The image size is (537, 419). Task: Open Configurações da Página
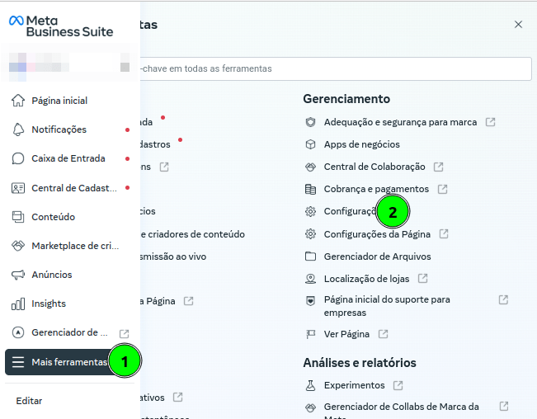(378, 234)
